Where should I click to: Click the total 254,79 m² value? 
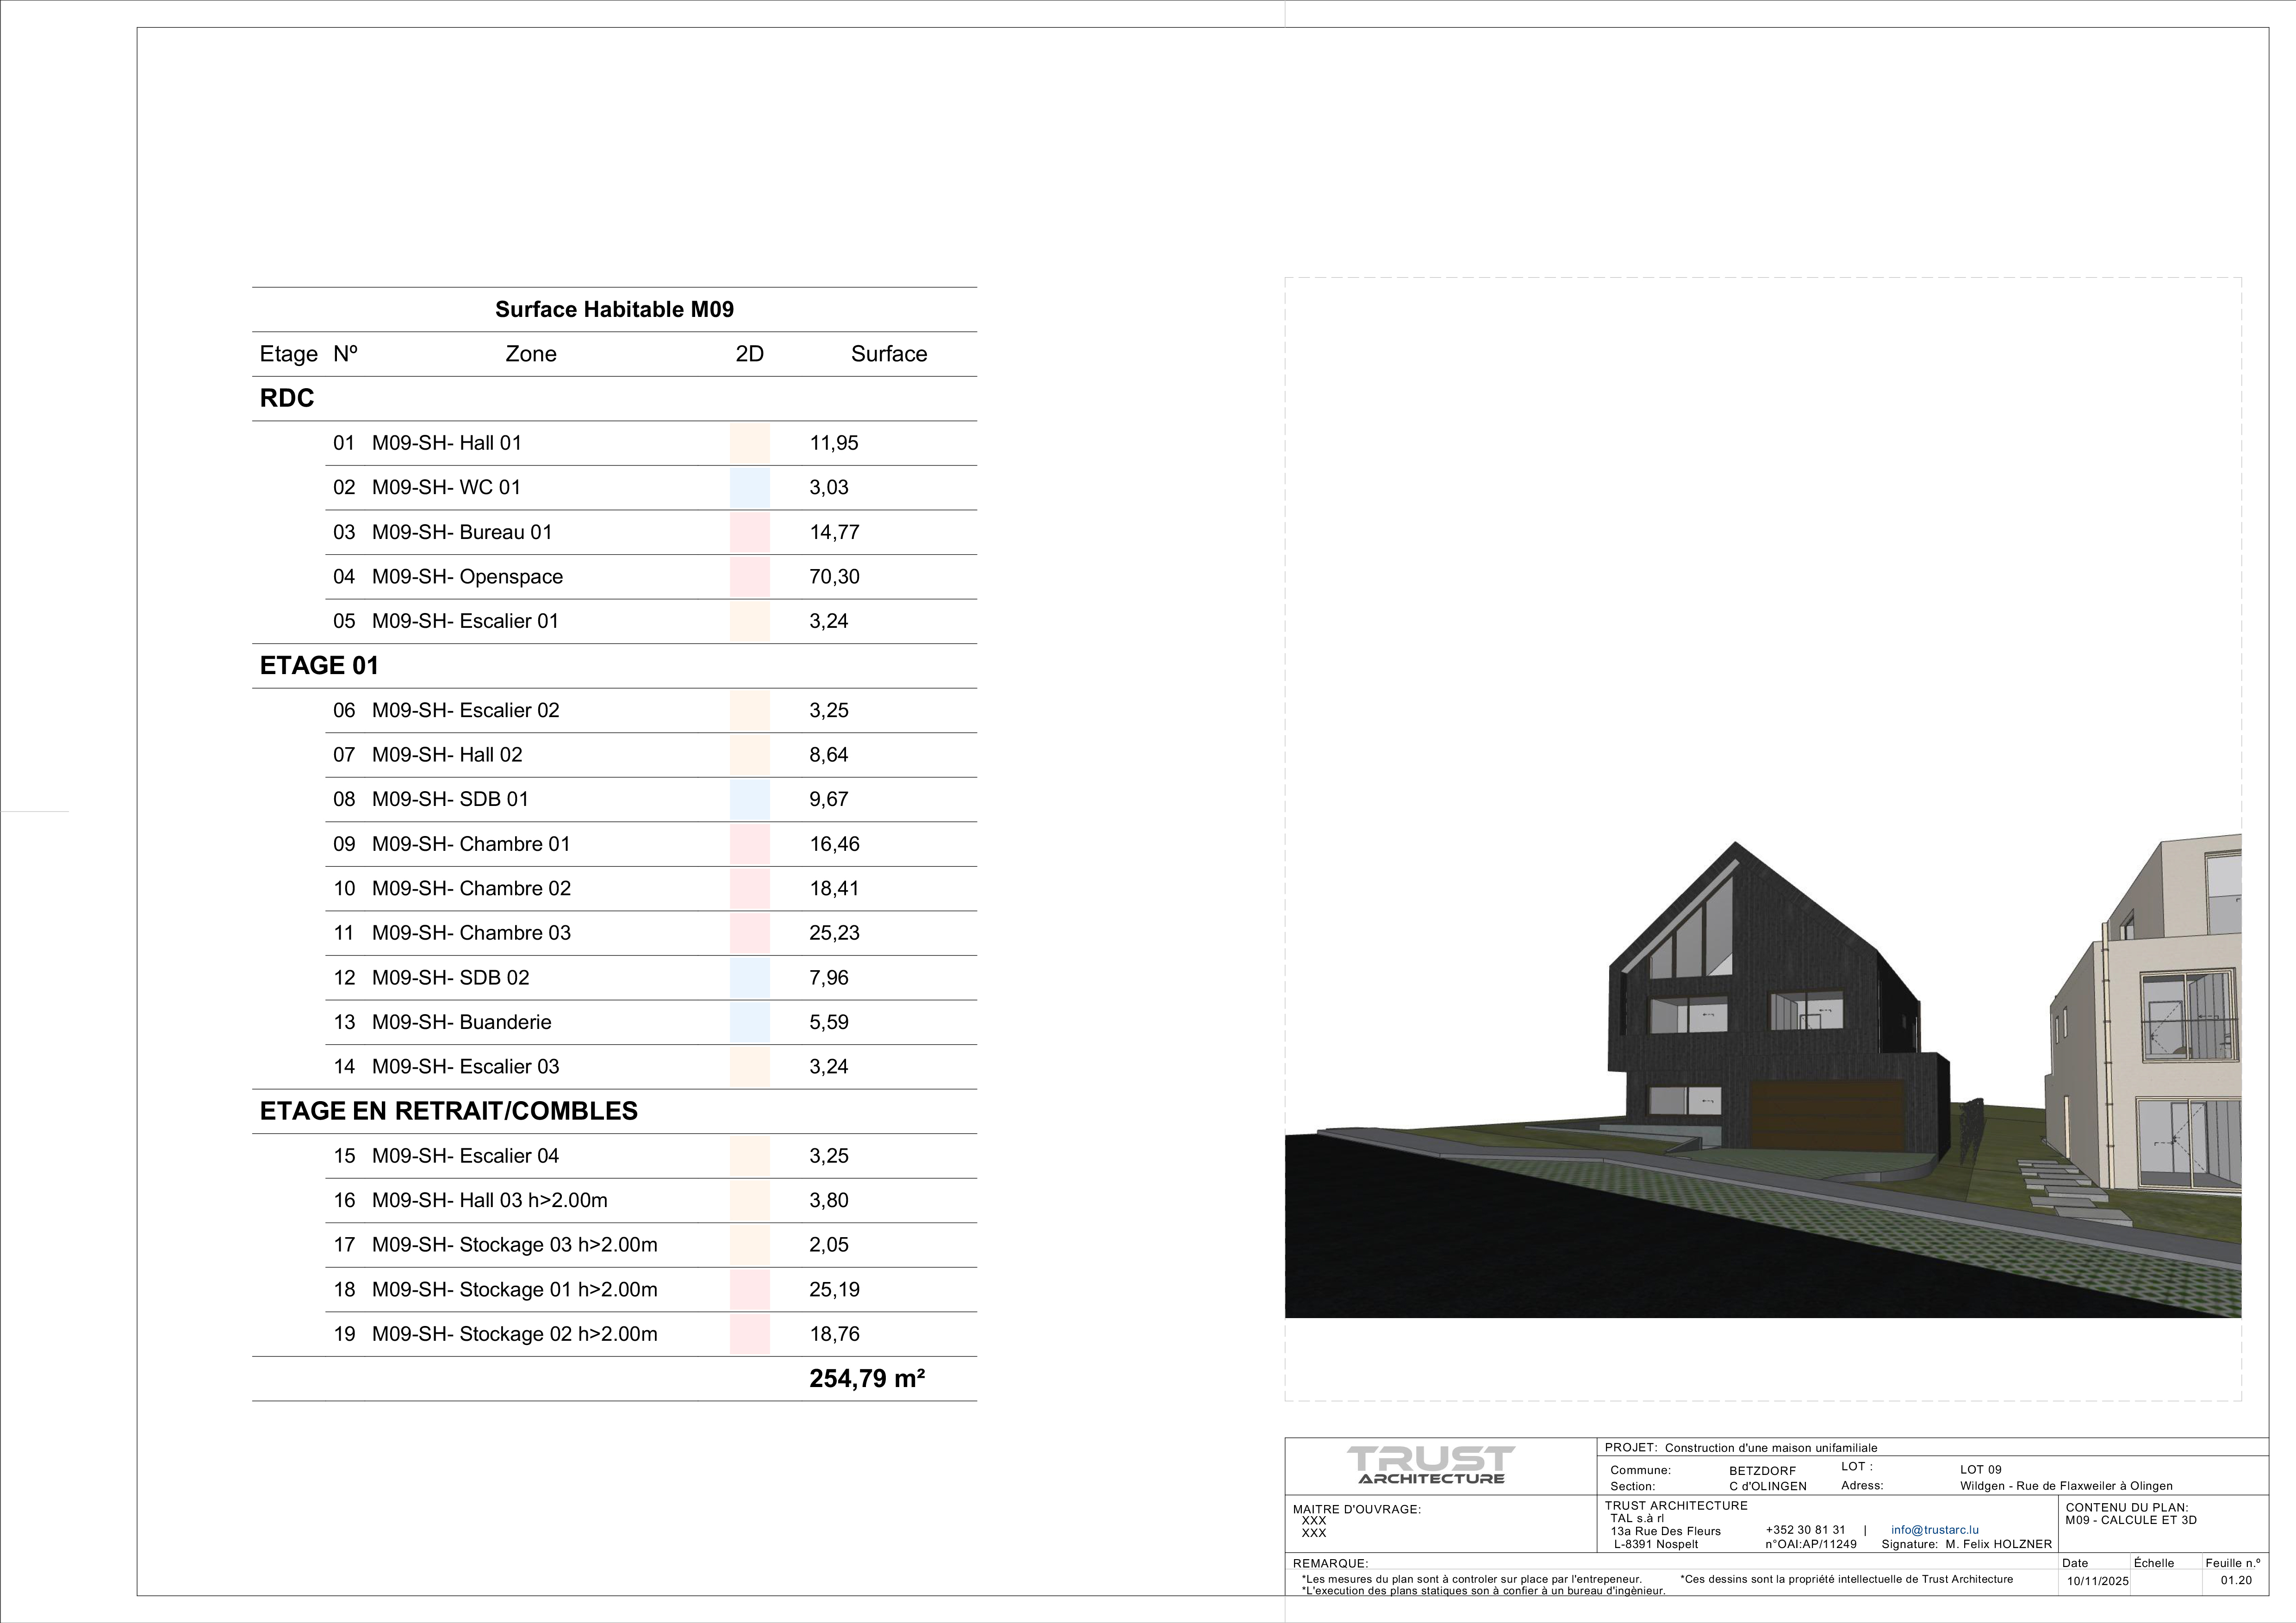coord(866,1379)
